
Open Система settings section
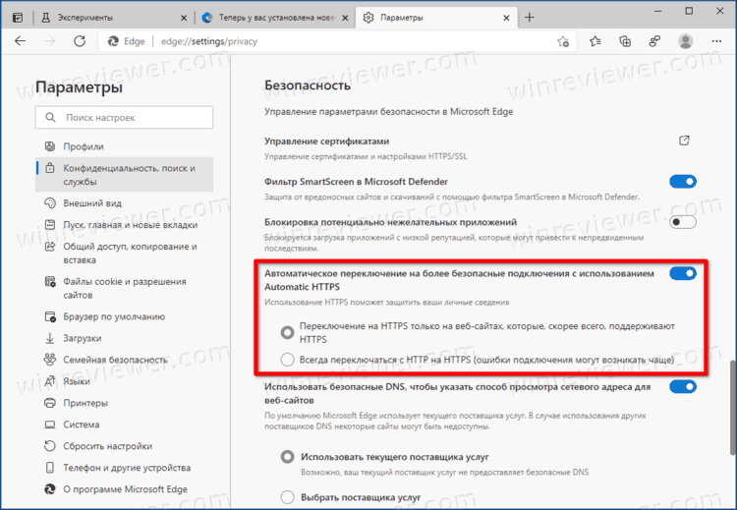click(x=124, y=425)
